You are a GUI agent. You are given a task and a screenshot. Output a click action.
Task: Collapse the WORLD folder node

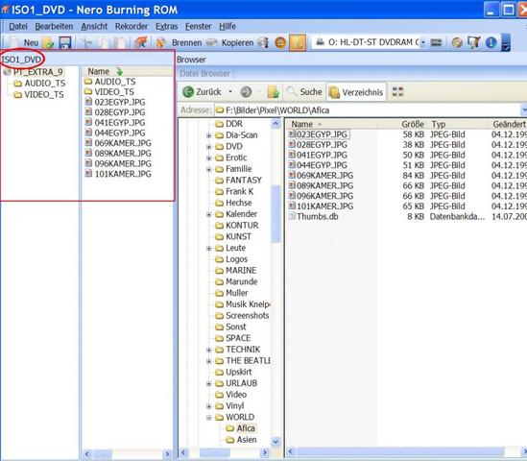tap(208, 417)
